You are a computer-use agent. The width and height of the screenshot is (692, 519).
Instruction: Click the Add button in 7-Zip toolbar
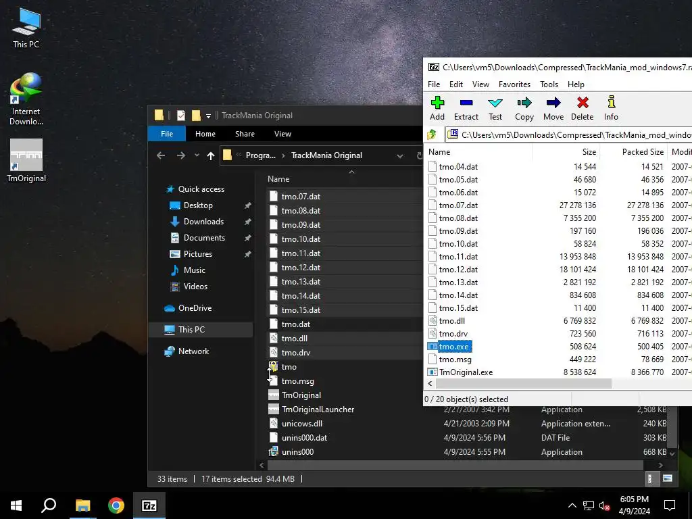[437, 108]
